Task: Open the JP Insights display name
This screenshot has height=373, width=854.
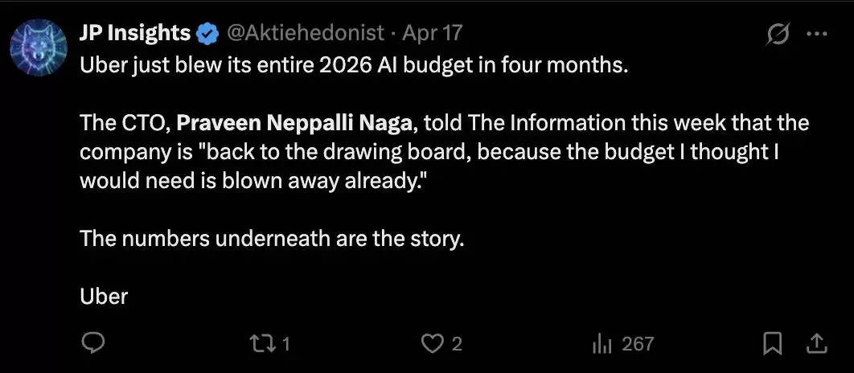Action: coord(134,34)
